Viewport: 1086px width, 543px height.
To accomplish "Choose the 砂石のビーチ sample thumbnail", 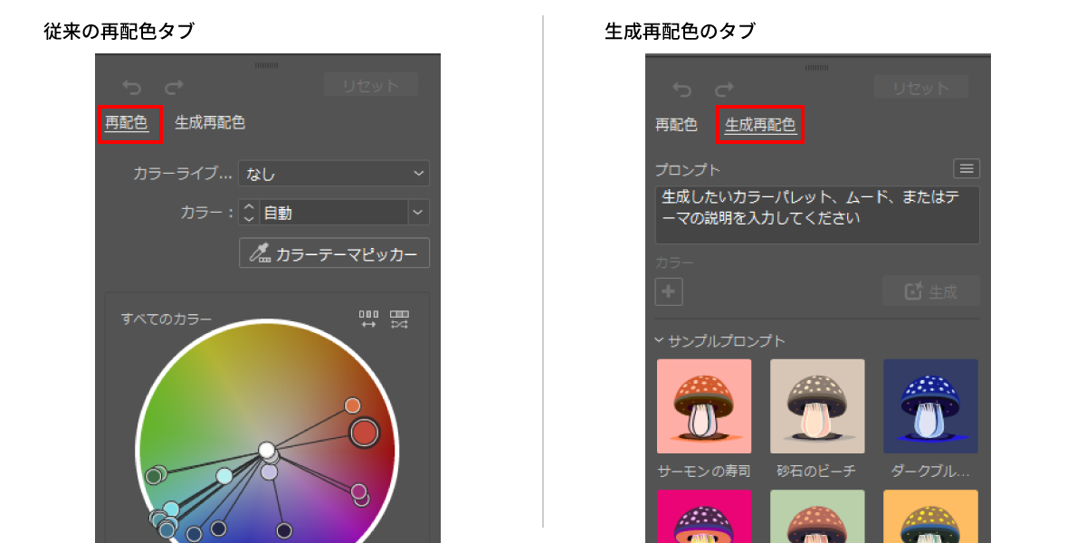I will click(817, 406).
